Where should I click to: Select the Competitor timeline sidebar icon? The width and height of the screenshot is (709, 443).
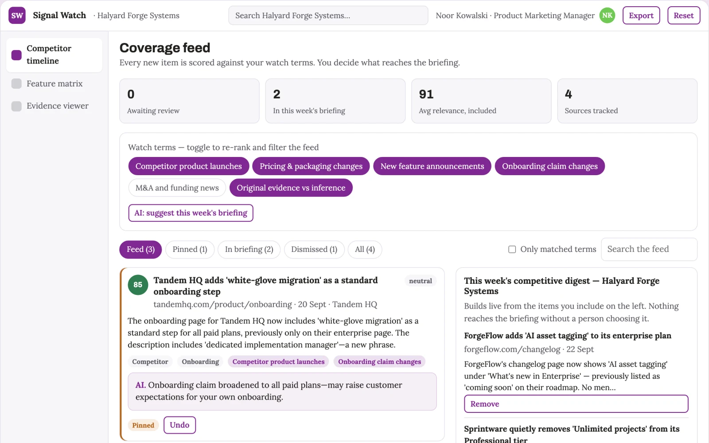pos(16,55)
